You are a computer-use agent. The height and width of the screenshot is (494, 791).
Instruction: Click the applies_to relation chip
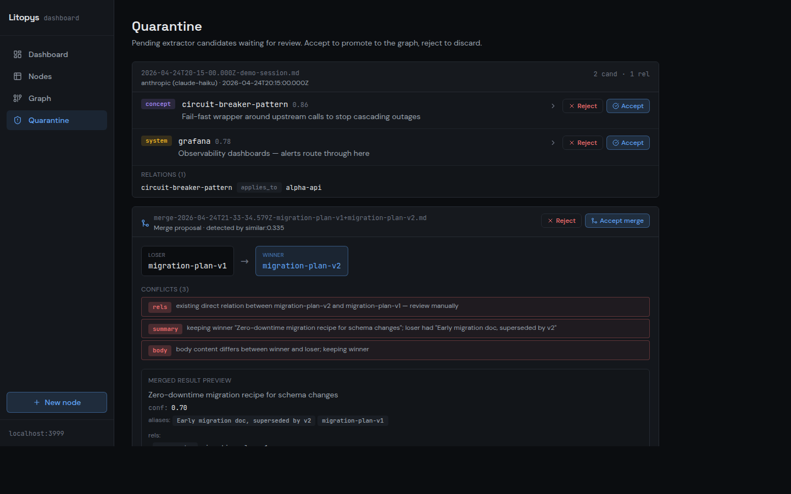pyautogui.click(x=259, y=187)
